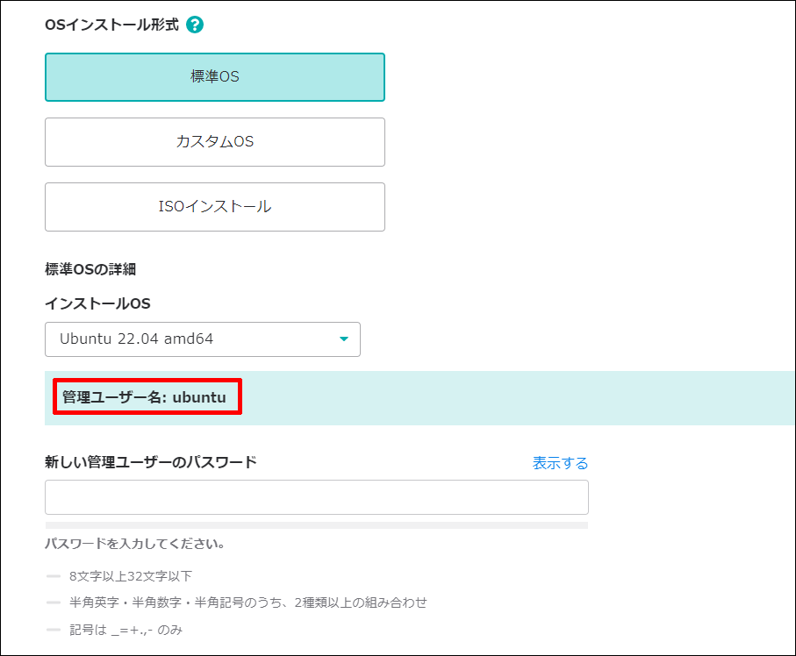Switch to ISOインストール option

(215, 207)
